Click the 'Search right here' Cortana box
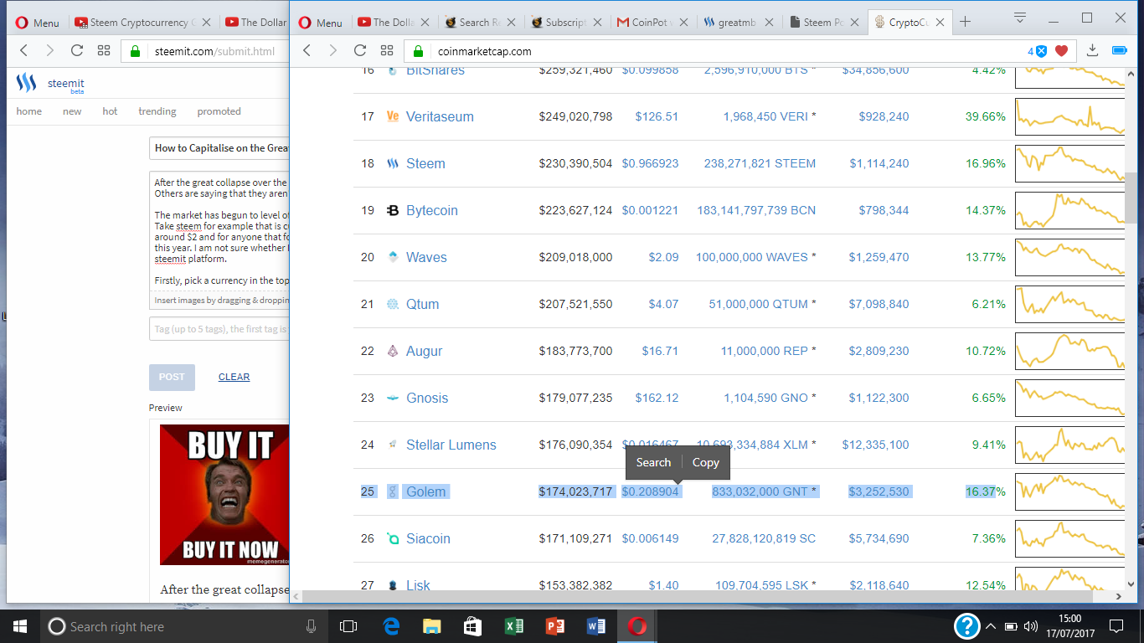Viewport: 1144px width, 643px height. pyautogui.click(x=183, y=626)
